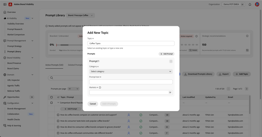Click user icon for taste tests prompt
Screen dimensions: 262x137
pos(129,121)
